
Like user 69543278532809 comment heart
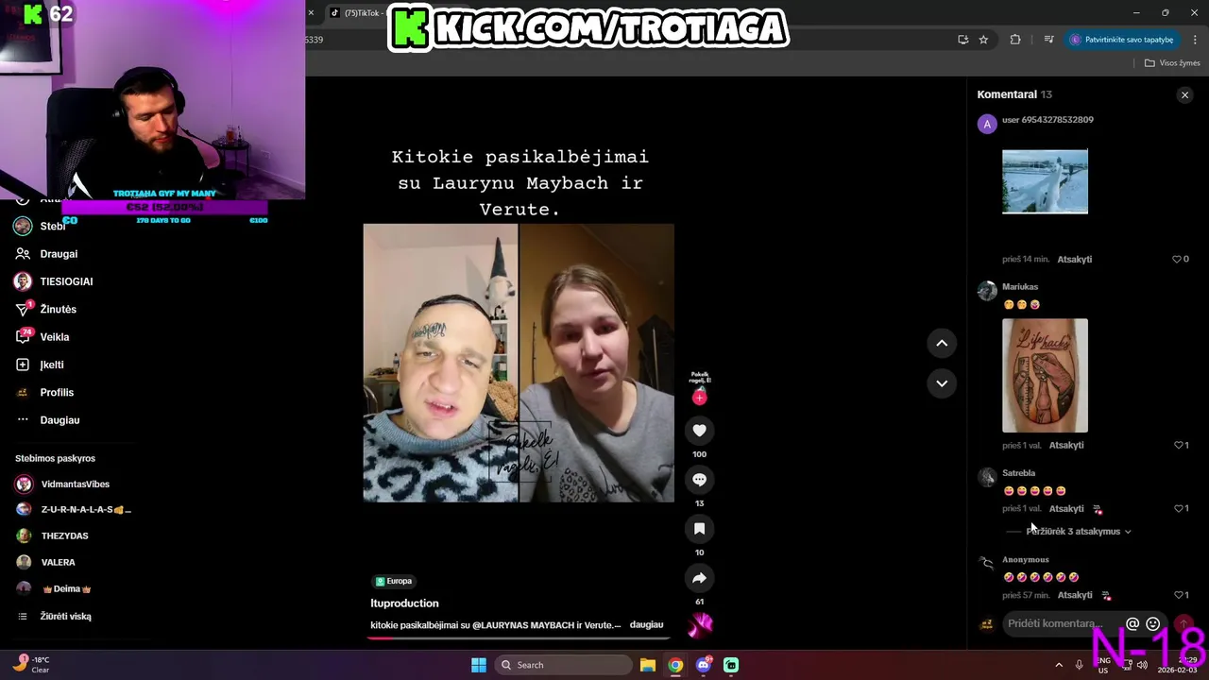pos(1177,260)
